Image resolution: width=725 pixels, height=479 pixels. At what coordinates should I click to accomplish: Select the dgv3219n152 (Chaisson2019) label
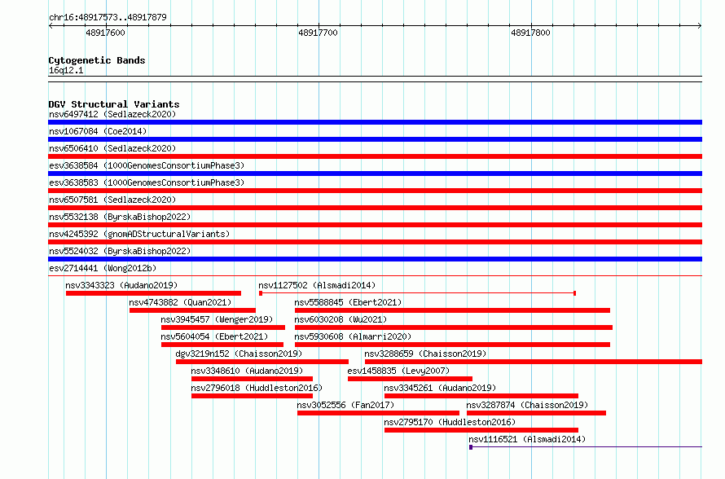(239, 354)
